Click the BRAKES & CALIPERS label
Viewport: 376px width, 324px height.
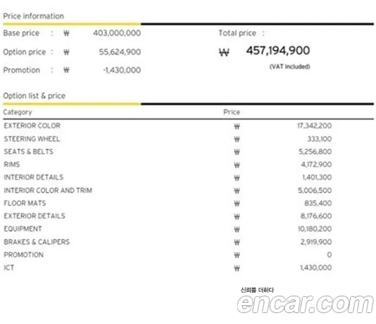[36, 242]
